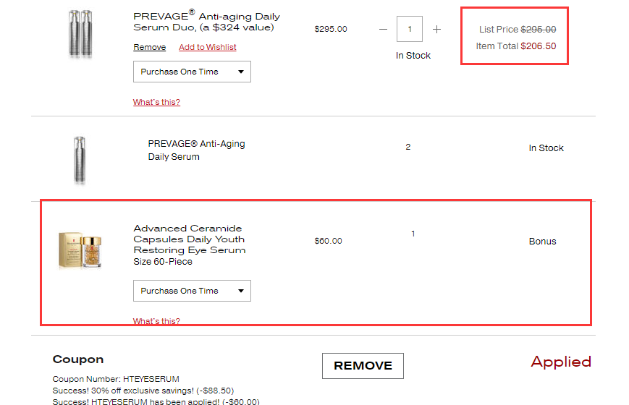Decrease quantity with the minus icon
Image resolution: width=629 pixels, height=405 pixels.
pyautogui.click(x=383, y=30)
